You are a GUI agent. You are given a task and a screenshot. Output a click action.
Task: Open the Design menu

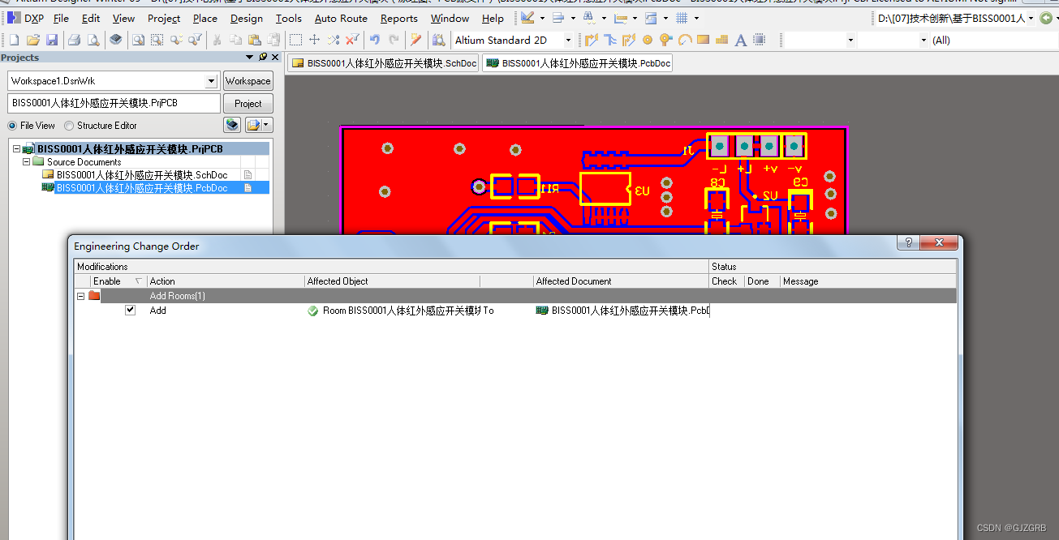click(x=247, y=18)
